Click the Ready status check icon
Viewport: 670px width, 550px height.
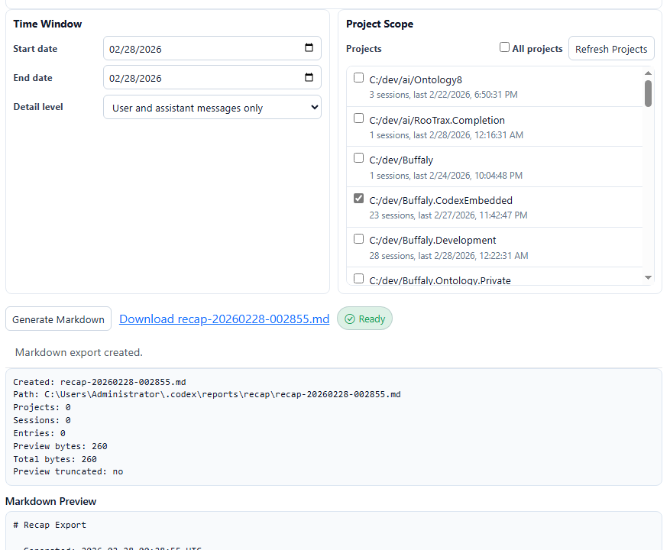[x=350, y=319]
